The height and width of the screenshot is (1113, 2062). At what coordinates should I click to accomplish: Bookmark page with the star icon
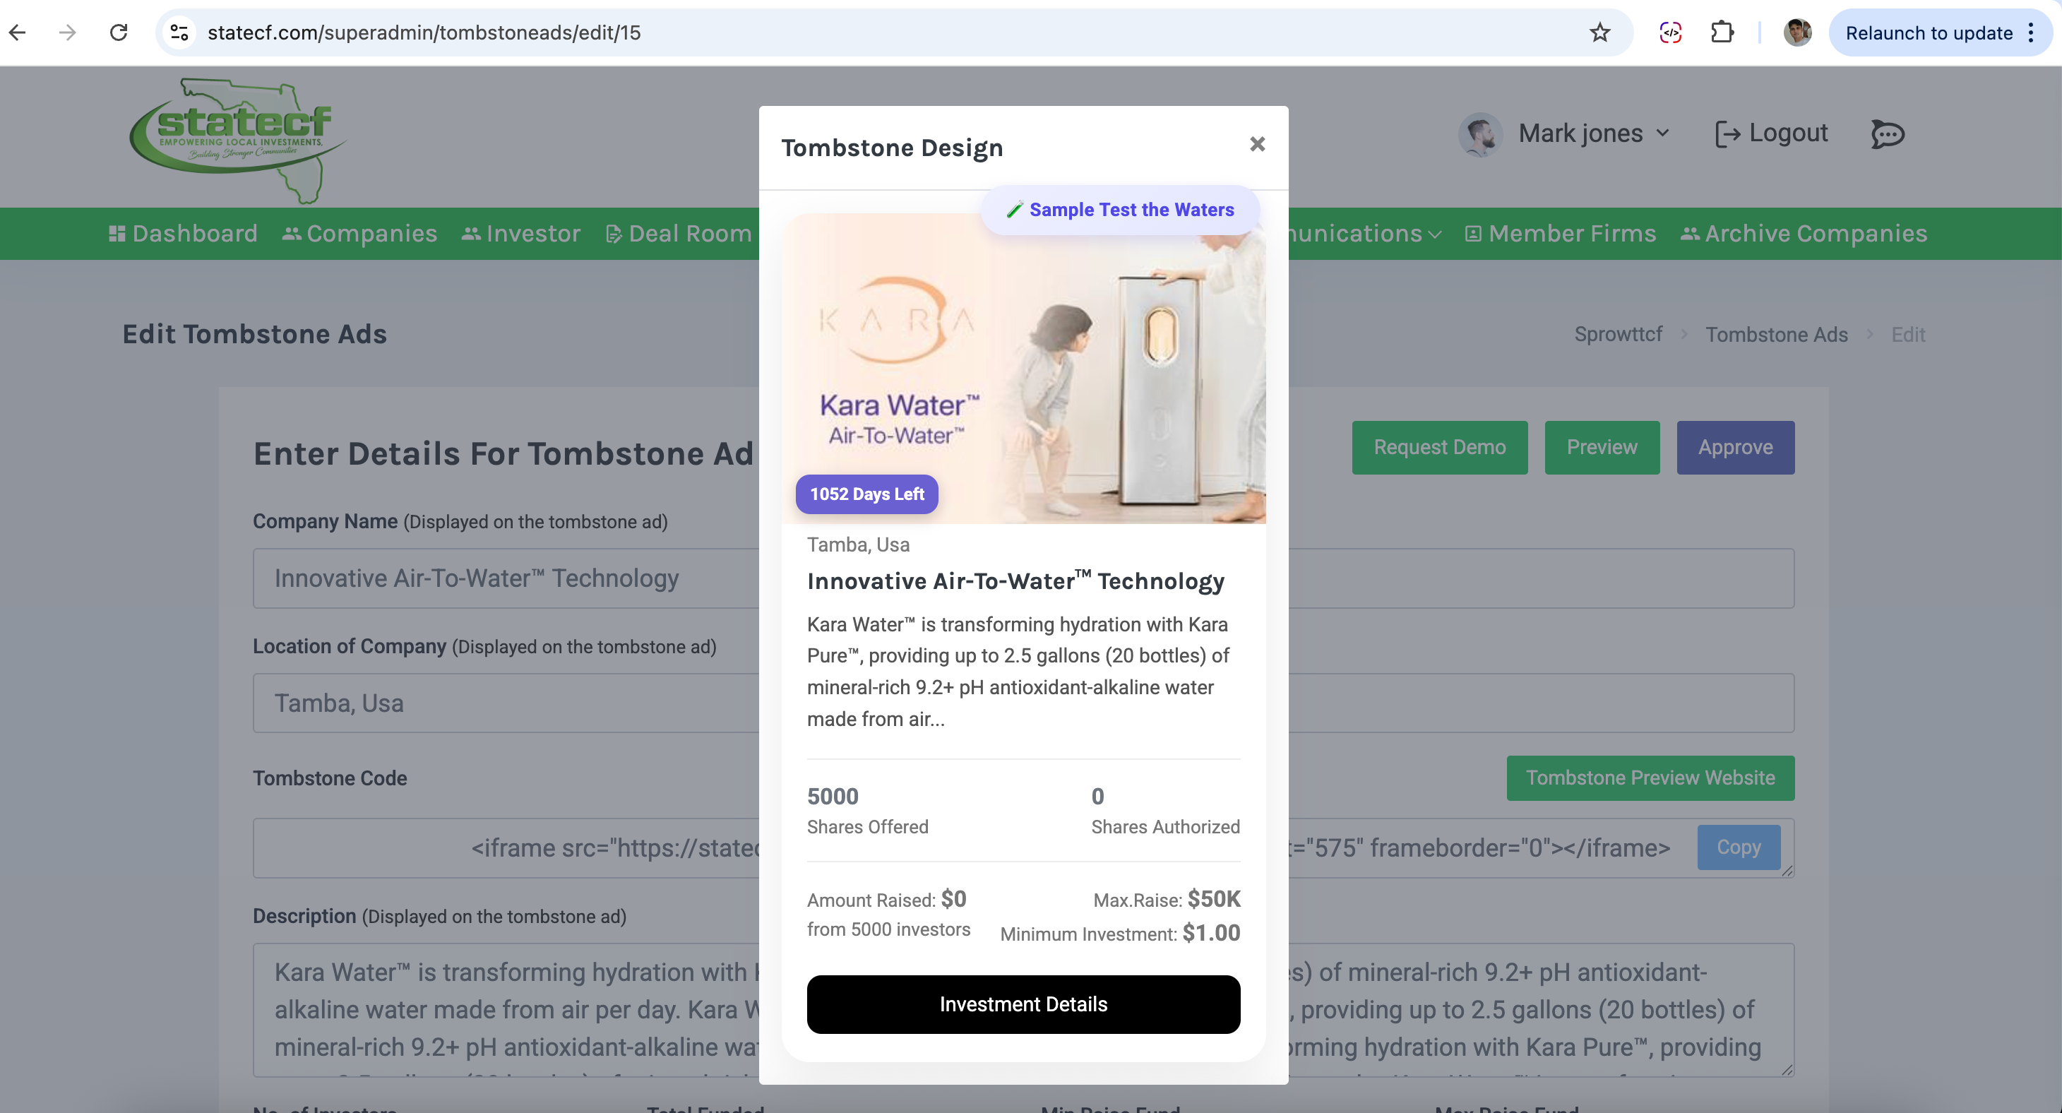[1599, 32]
